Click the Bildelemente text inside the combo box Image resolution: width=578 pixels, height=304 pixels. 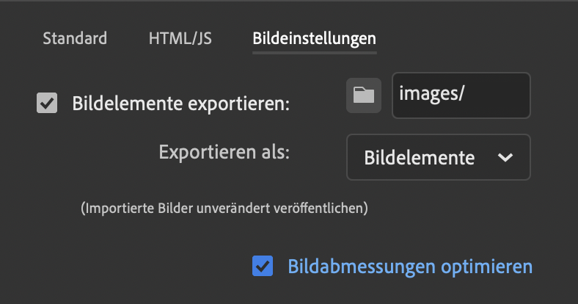pyautogui.click(x=419, y=157)
